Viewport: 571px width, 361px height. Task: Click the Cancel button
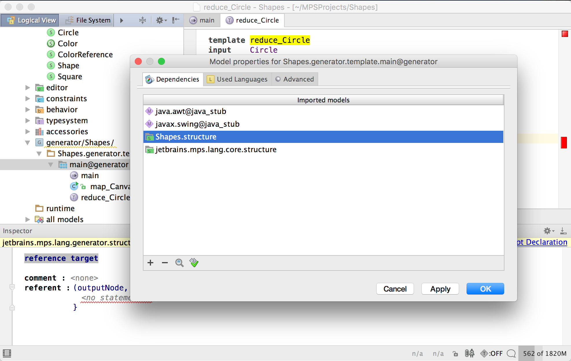pos(395,289)
